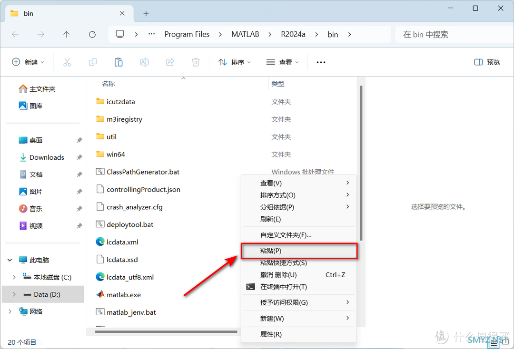Select the deploytool.bat file
The width and height of the screenshot is (514, 349).
coord(125,224)
